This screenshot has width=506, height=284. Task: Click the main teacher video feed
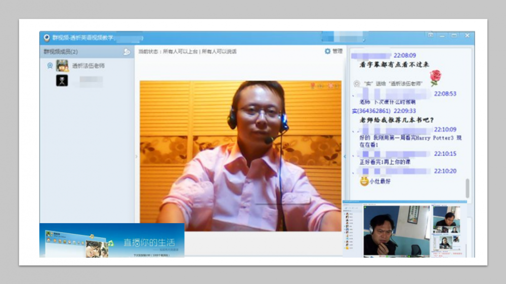pos(240,156)
